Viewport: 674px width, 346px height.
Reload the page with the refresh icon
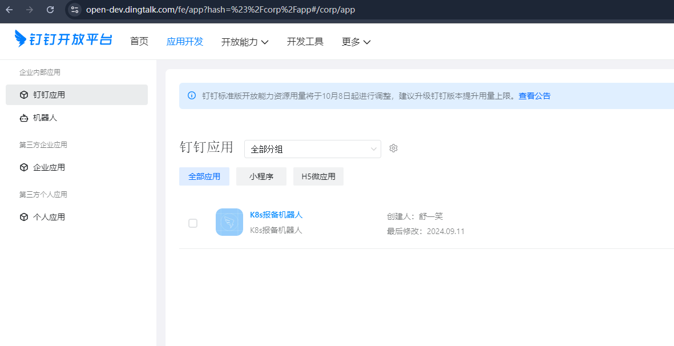pyautogui.click(x=50, y=10)
